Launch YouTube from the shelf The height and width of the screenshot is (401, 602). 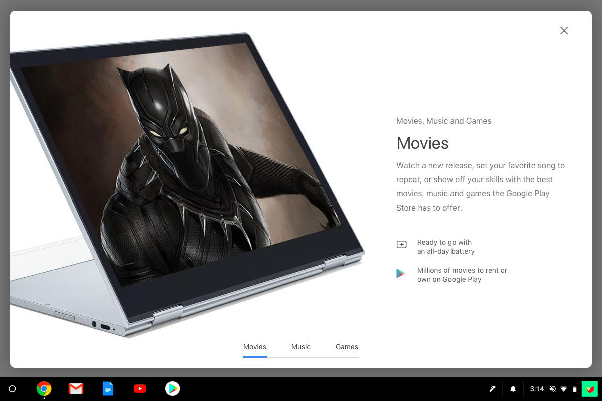[140, 389]
